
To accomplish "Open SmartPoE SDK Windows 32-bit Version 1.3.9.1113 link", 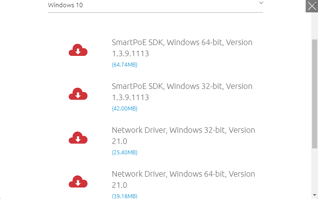I will tap(182, 92).
